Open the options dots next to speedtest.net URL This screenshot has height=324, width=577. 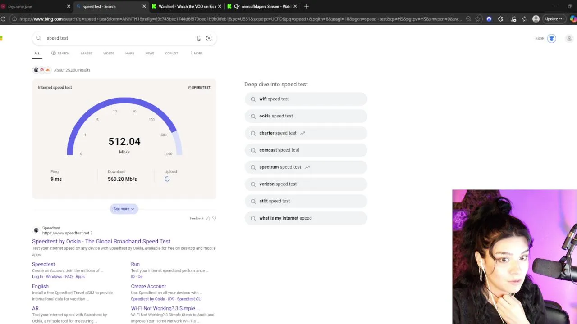[91, 233]
